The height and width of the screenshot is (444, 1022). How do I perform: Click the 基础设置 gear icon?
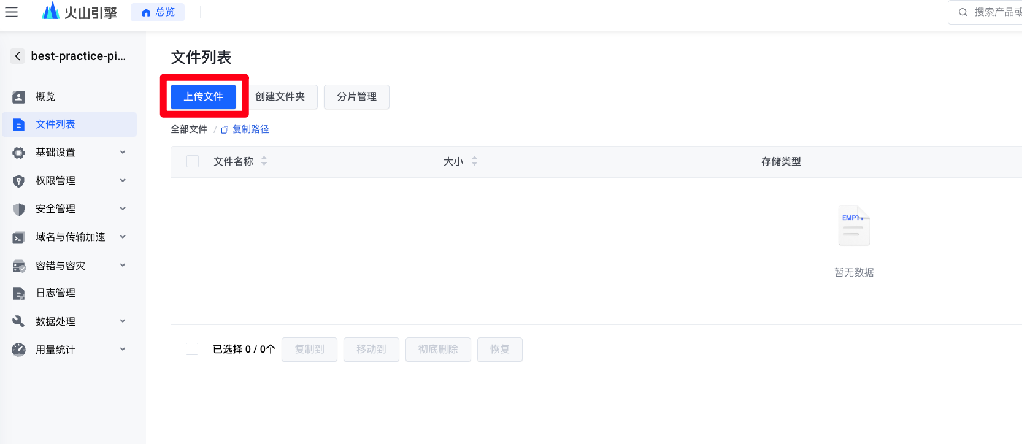point(19,153)
